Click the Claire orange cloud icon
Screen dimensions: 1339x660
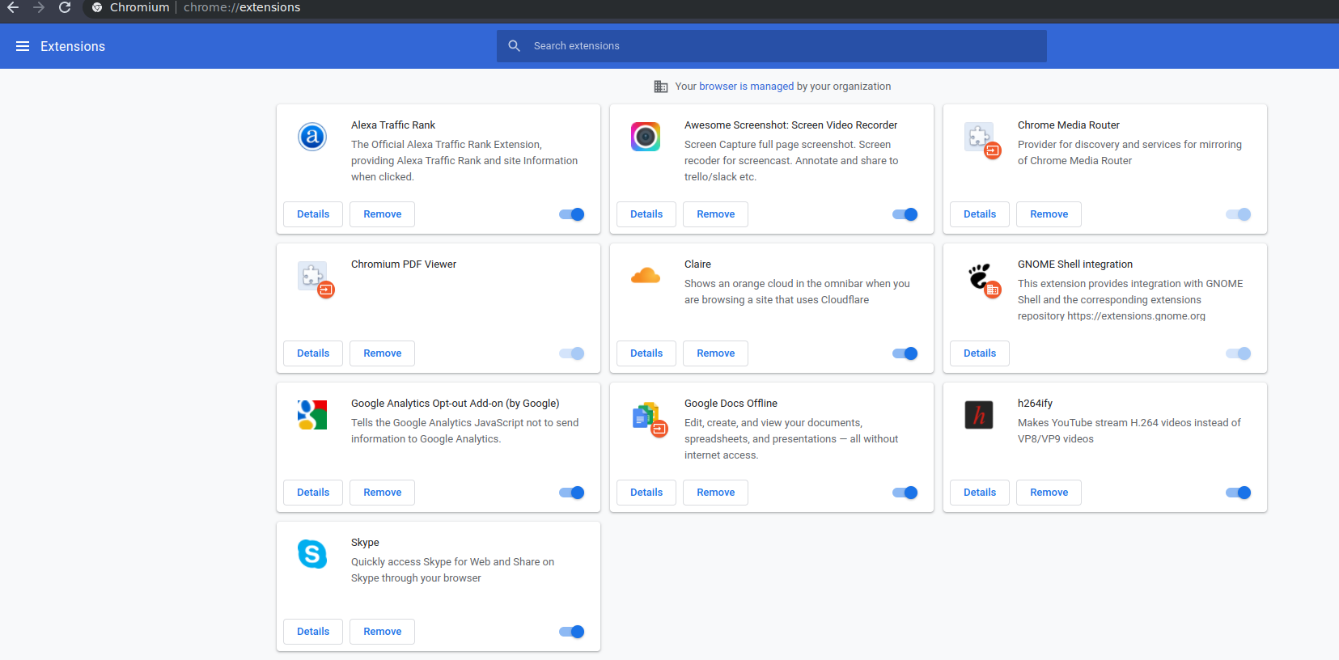(646, 276)
